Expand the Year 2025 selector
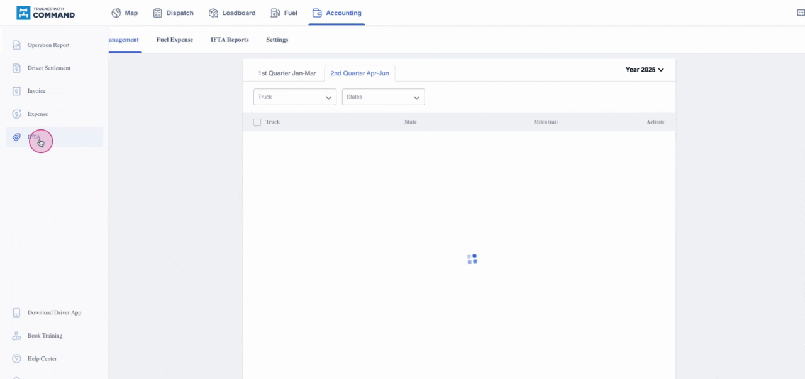This screenshot has width=805, height=379. 645,70
